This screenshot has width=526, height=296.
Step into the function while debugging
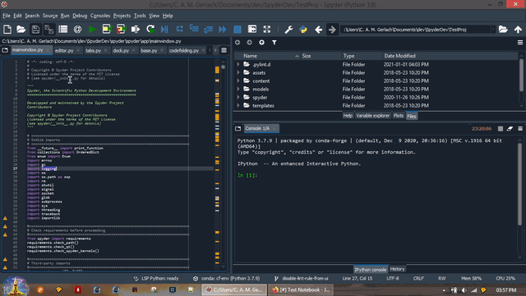[194, 29]
